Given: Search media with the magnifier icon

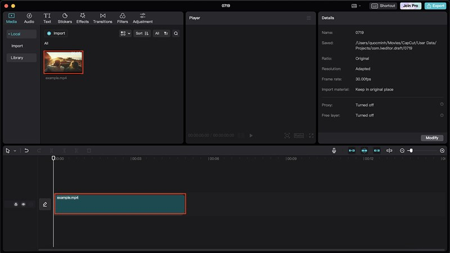Looking at the screenshot, I should click(x=176, y=34).
